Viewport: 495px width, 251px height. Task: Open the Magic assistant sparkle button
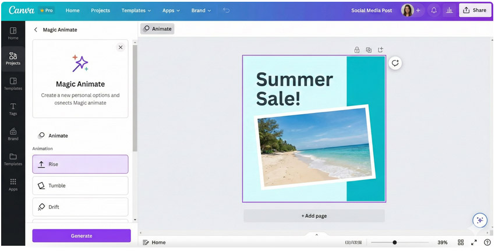[x=479, y=220]
